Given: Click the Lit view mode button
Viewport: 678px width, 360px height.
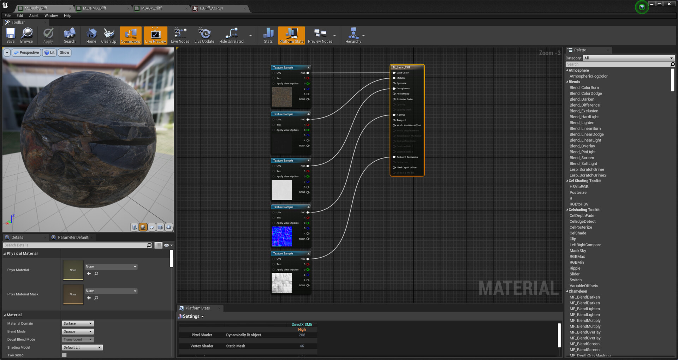Looking at the screenshot, I should coord(49,53).
